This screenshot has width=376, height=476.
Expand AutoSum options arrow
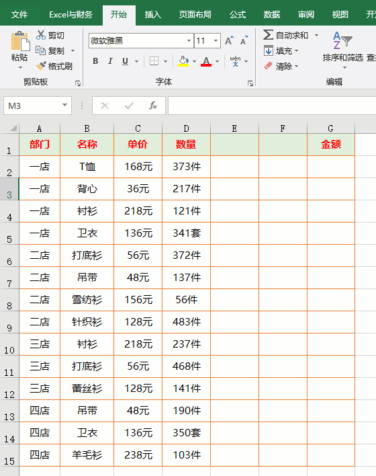(x=316, y=35)
